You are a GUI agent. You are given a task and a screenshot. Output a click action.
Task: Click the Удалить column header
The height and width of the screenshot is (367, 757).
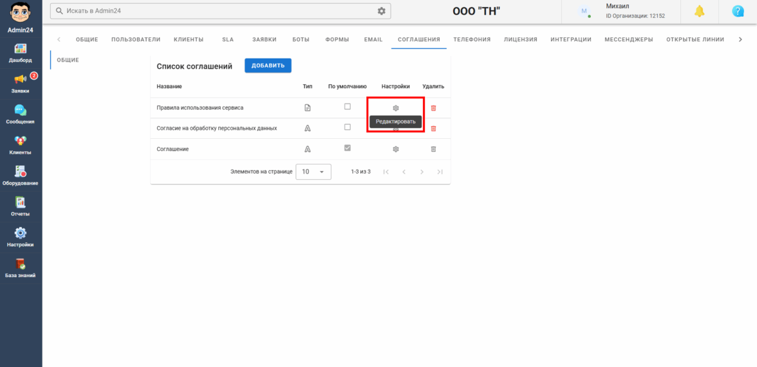click(433, 86)
